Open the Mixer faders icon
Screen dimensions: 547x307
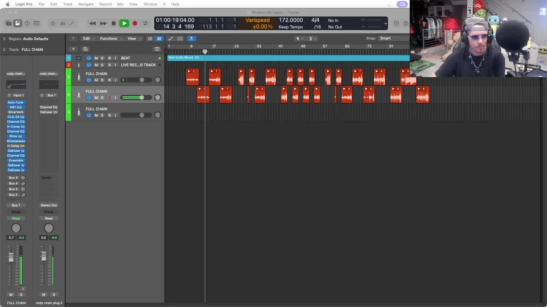point(62,23)
